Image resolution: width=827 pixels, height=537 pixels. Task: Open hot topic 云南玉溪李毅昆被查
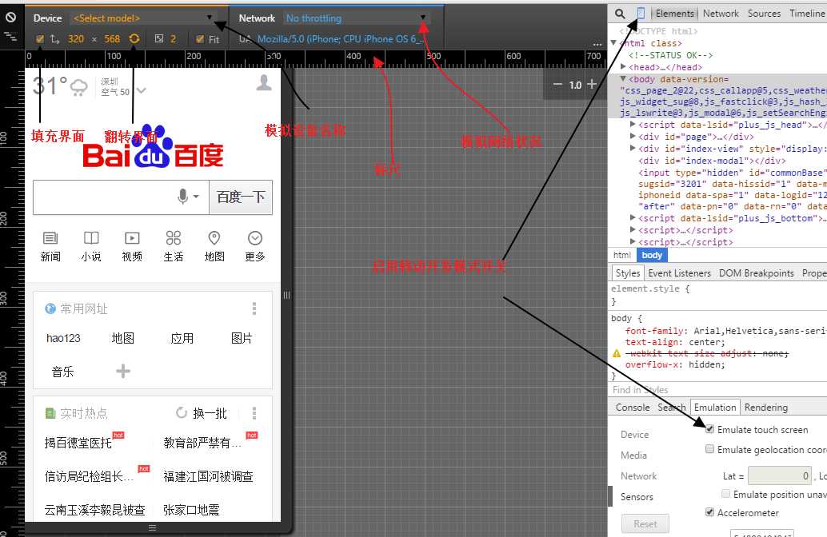pyautogui.click(x=95, y=510)
